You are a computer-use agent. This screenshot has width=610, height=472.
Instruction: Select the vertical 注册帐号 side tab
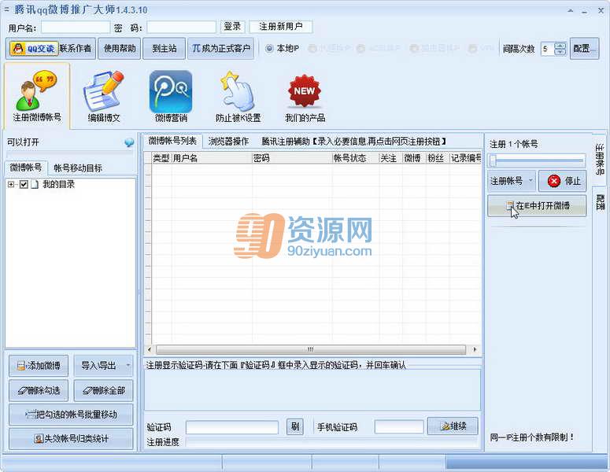point(600,160)
